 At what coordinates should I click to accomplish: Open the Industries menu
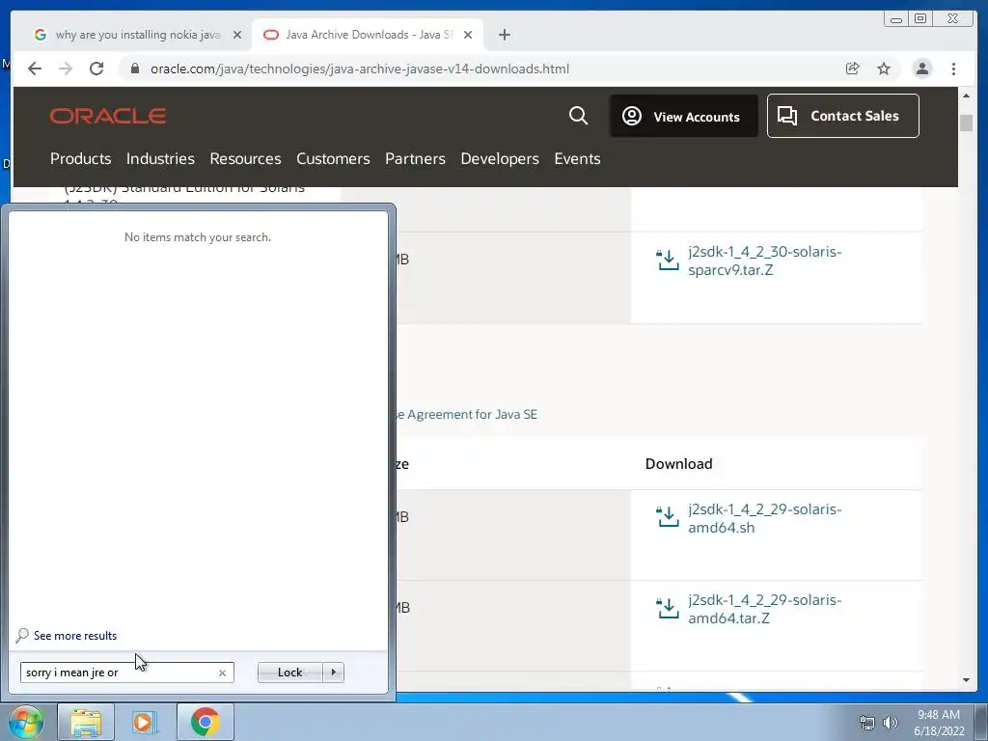click(160, 159)
